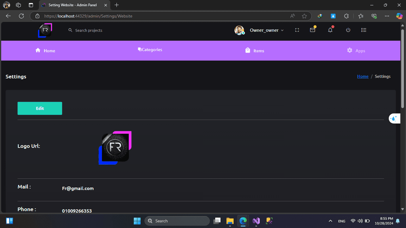Open the mail messages icon
Viewport: 406px width, 228px height.
312,30
